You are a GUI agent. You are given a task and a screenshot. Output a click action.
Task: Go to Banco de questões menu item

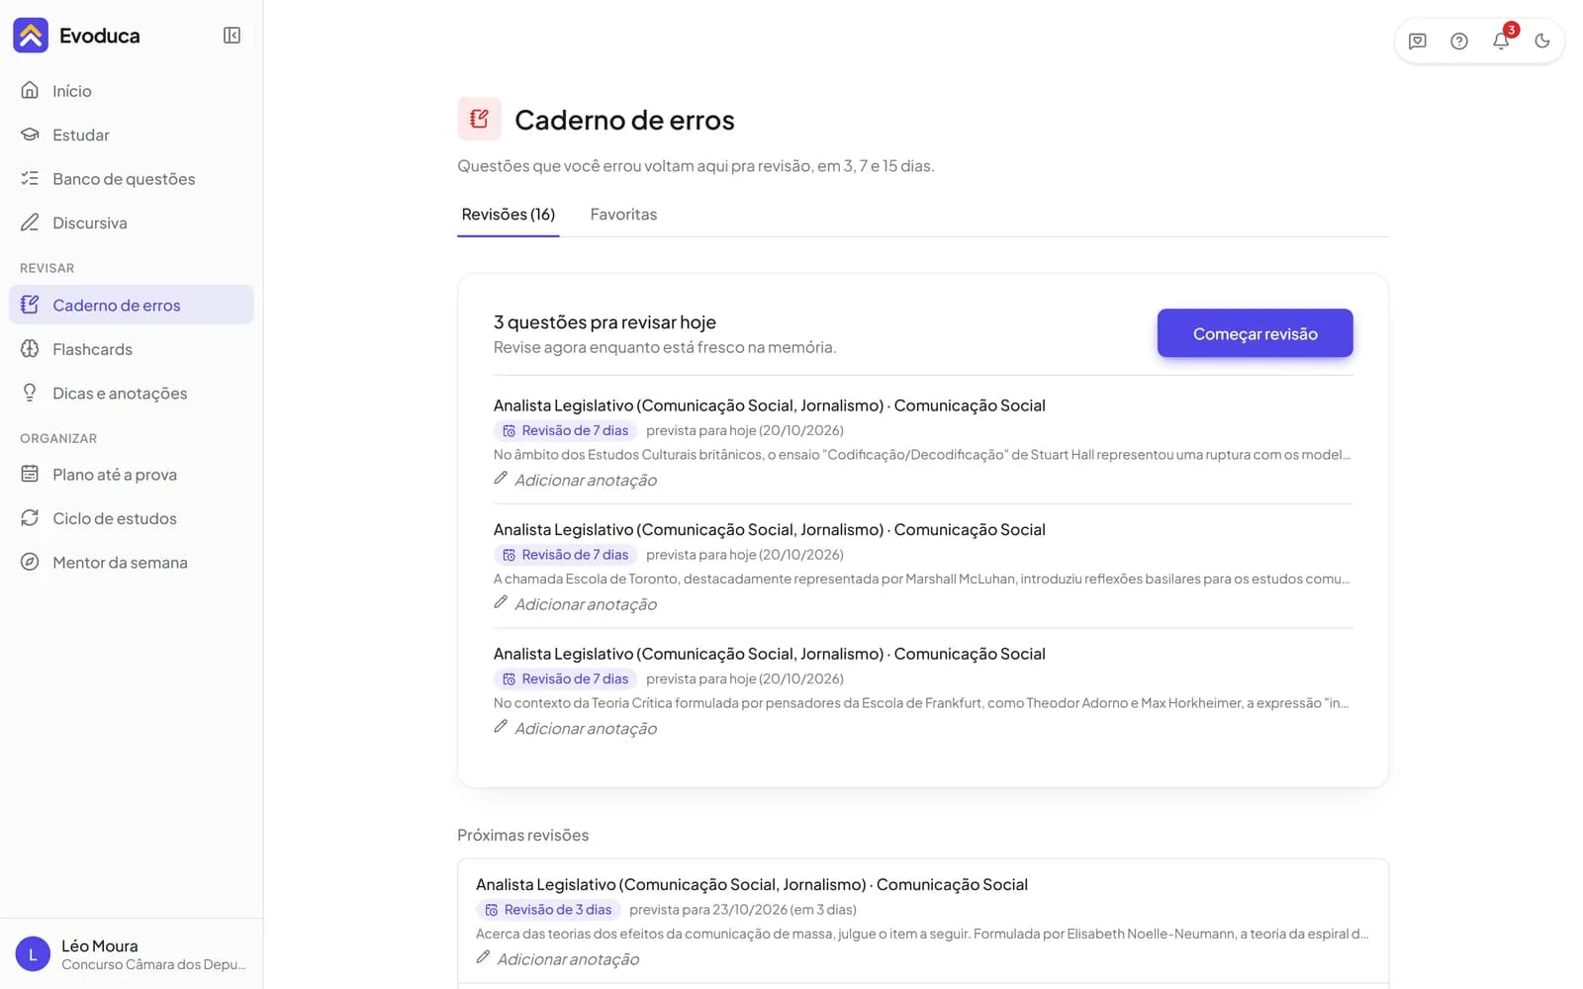[124, 179]
